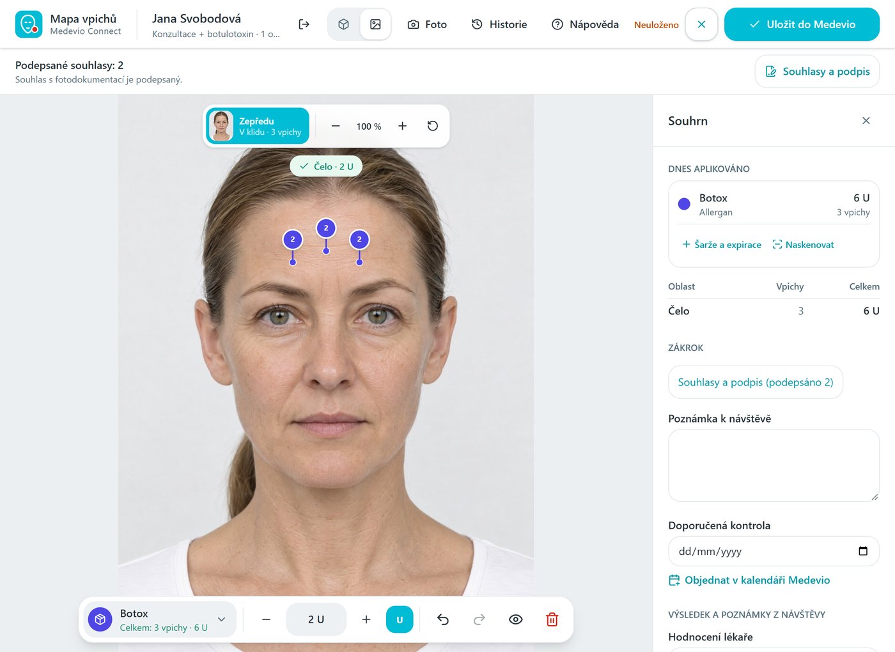This screenshot has height=652, width=895.
Task: Redo the action
Action: tap(479, 619)
